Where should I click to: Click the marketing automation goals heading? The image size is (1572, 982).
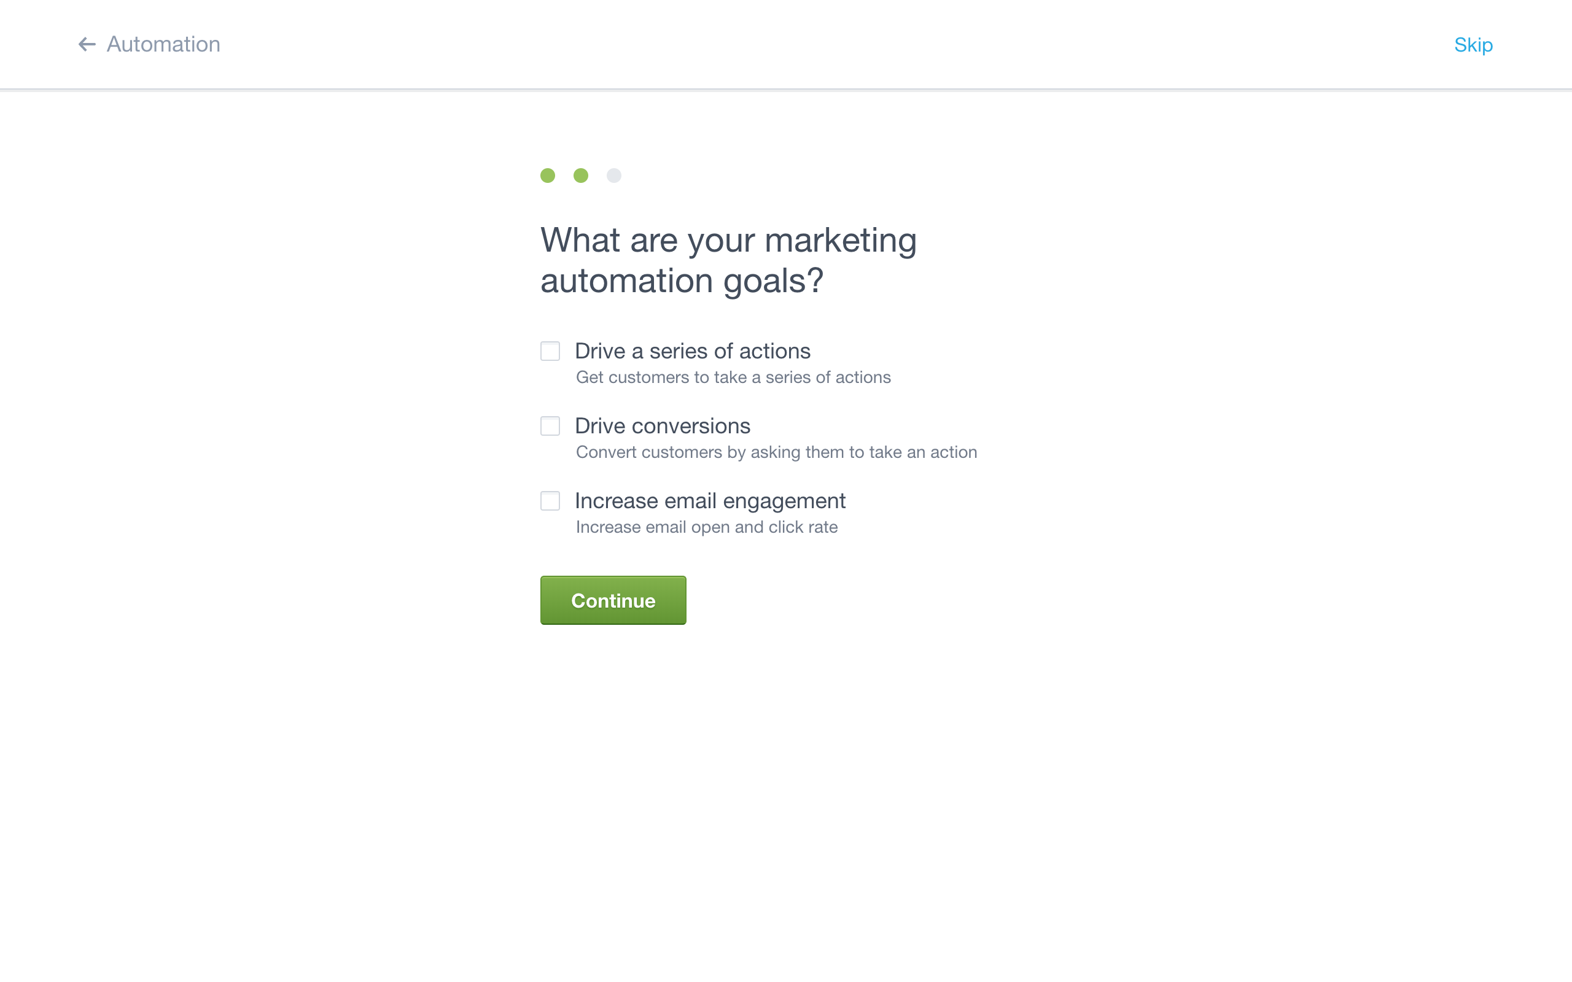728,260
